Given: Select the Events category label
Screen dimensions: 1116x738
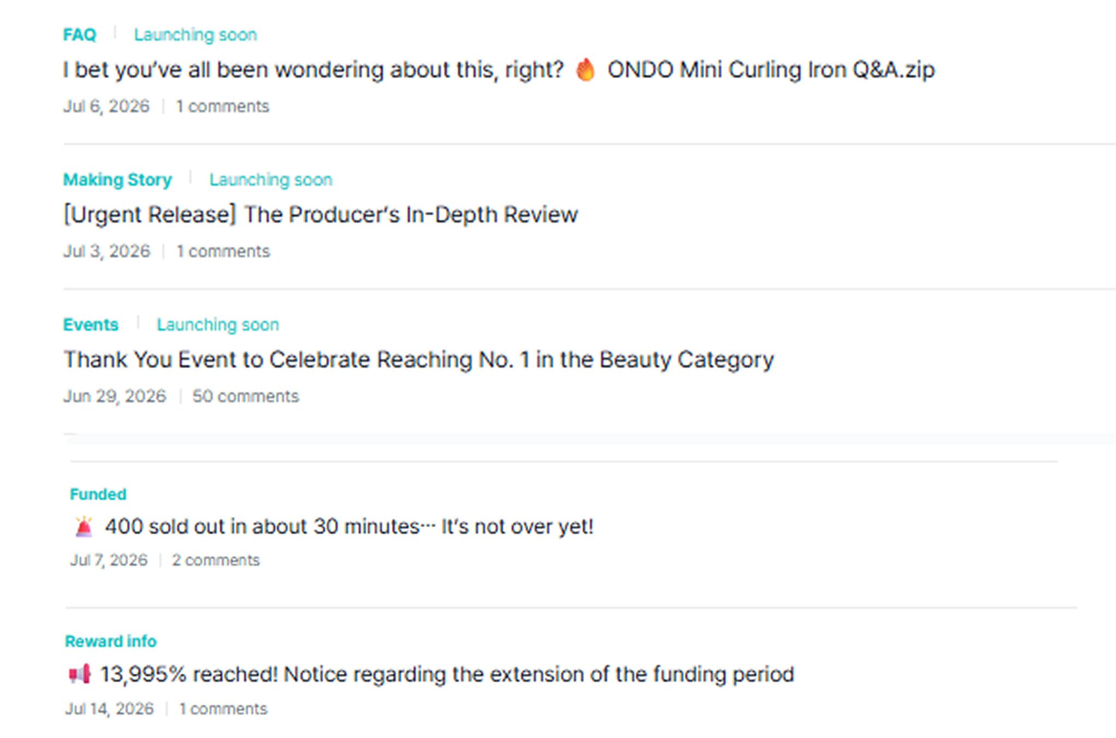Looking at the screenshot, I should (91, 324).
